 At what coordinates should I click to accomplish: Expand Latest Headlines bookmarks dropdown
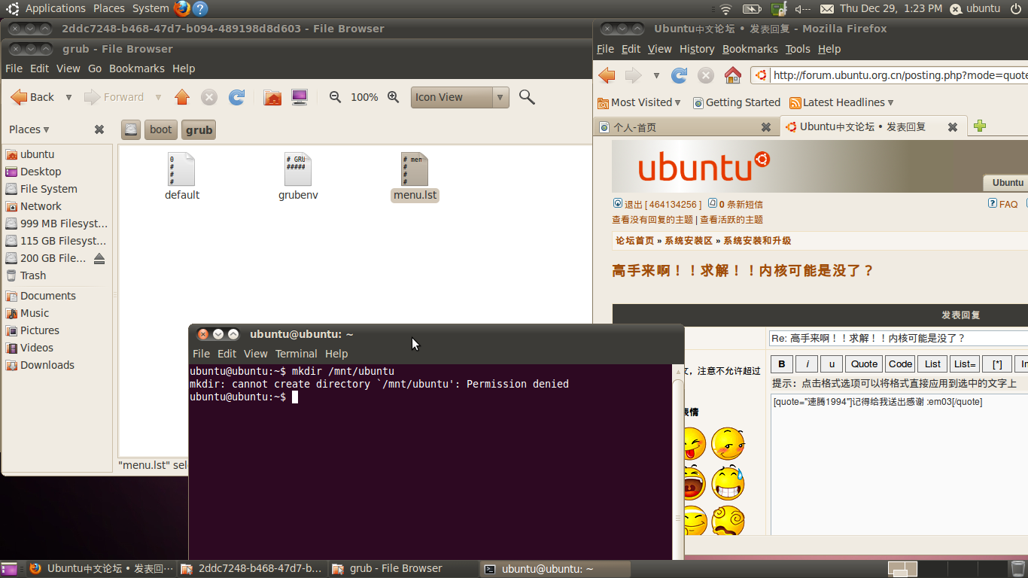coord(891,102)
